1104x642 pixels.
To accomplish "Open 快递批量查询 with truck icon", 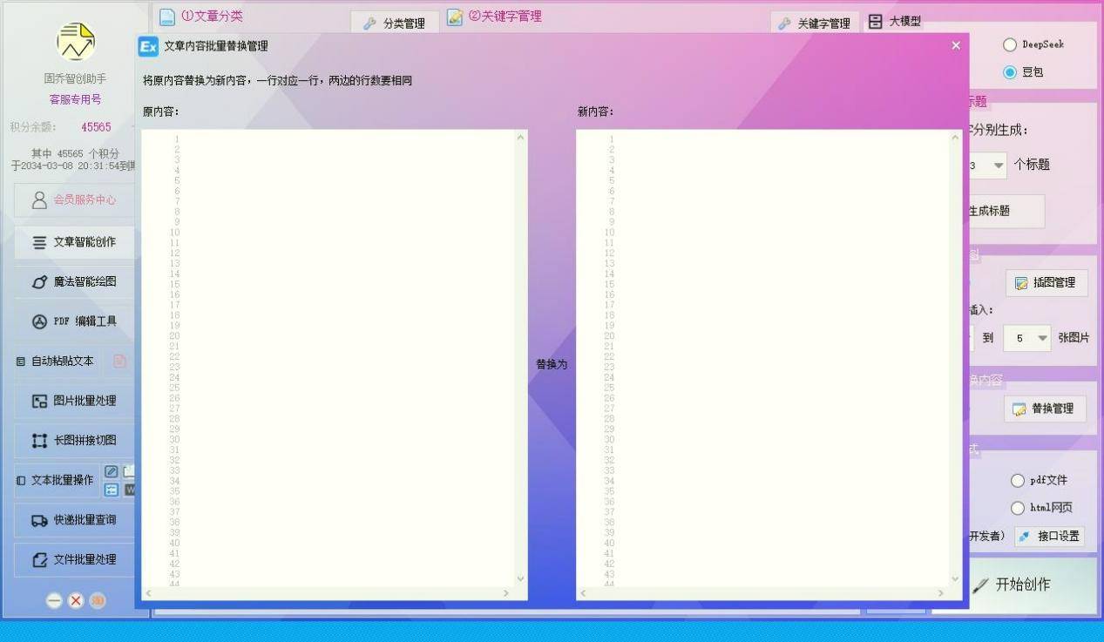I will coord(75,520).
